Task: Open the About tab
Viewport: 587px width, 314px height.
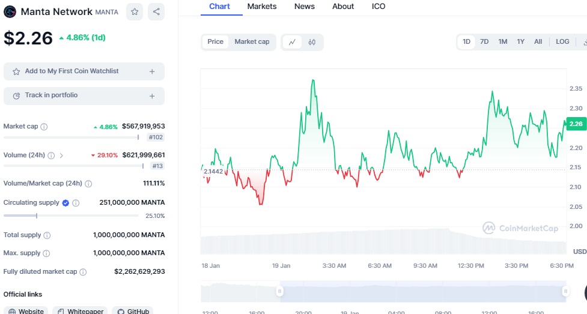Action: tap(343, 7)
